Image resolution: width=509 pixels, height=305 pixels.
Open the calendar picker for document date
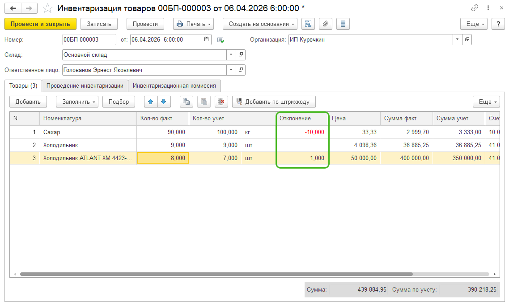(x=207, y=39)
